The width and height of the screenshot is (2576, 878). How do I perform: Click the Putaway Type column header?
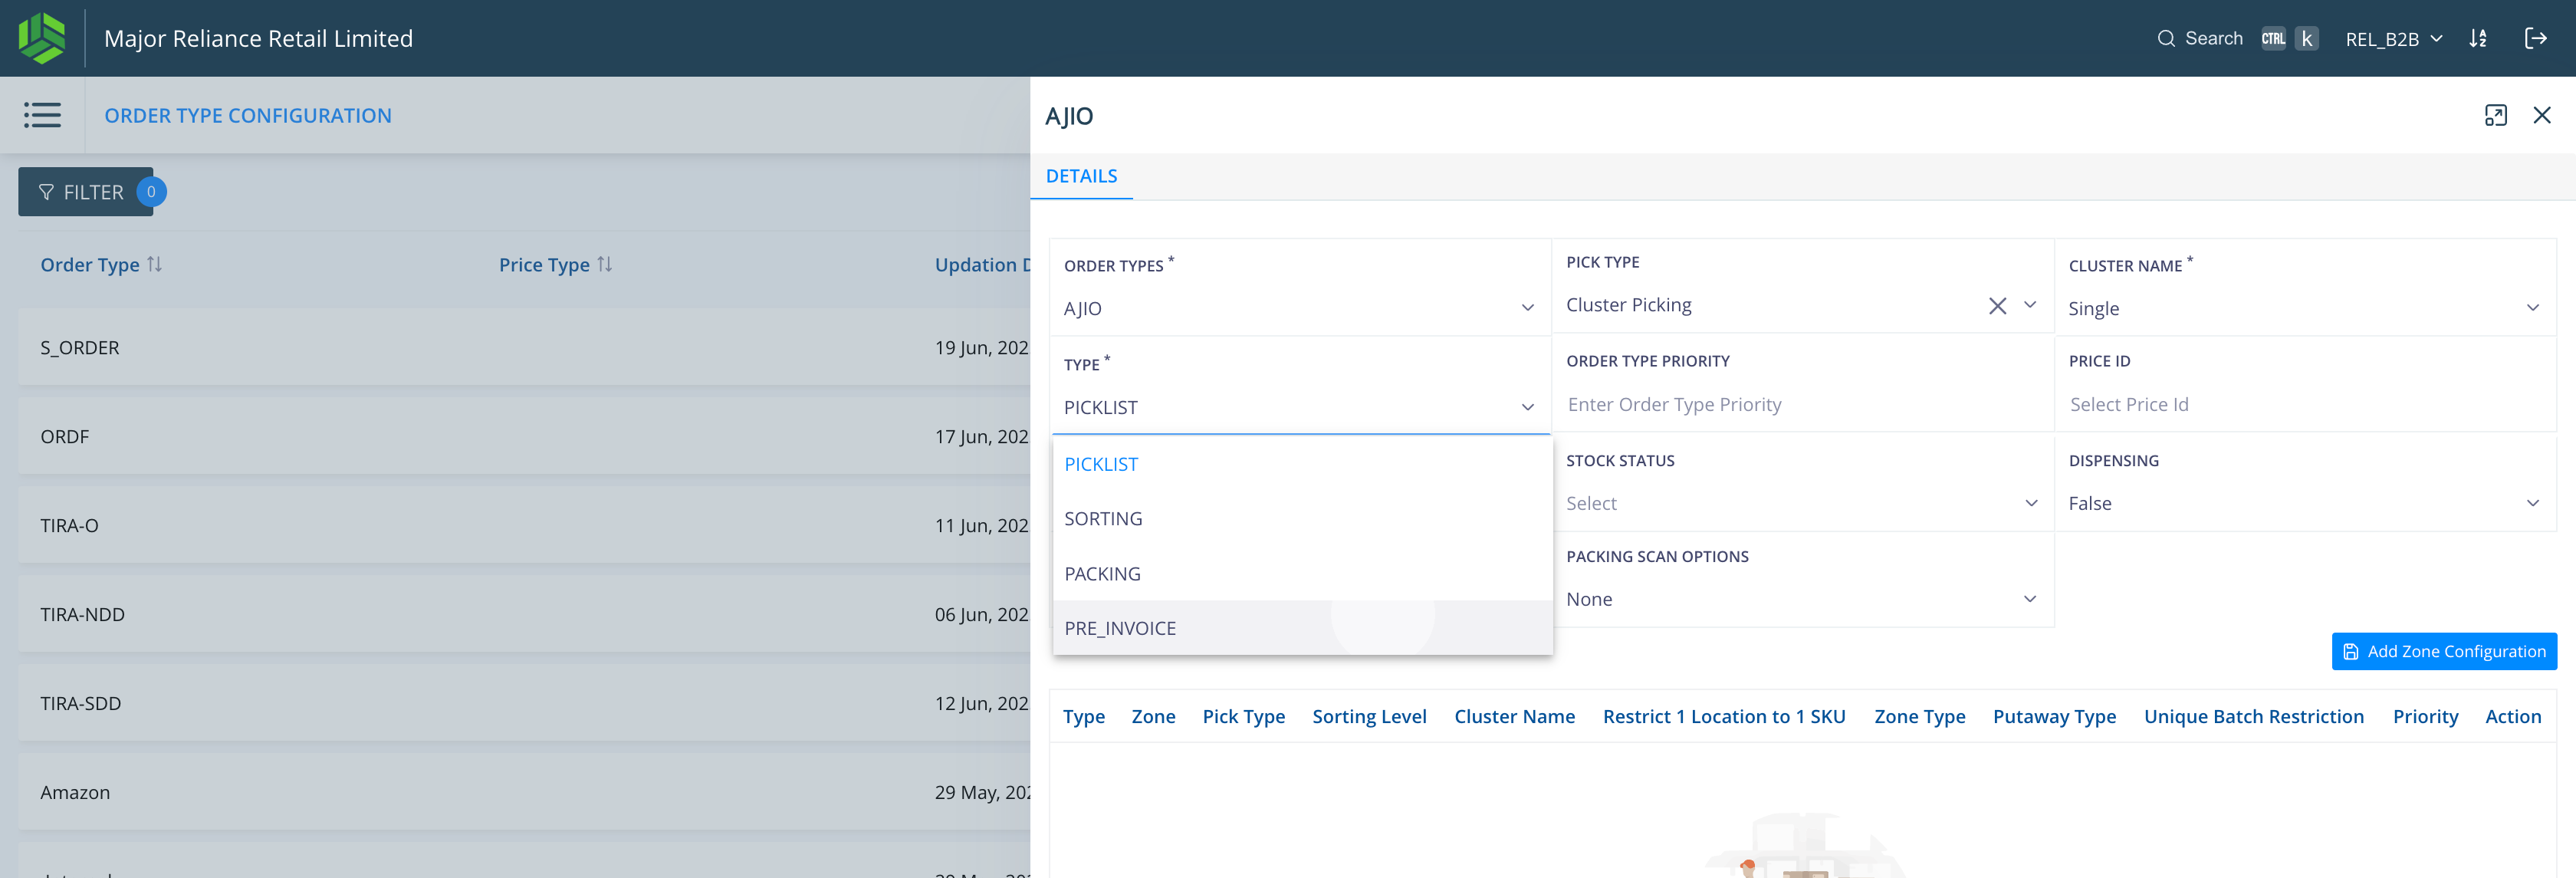(x=2054, y=716)
